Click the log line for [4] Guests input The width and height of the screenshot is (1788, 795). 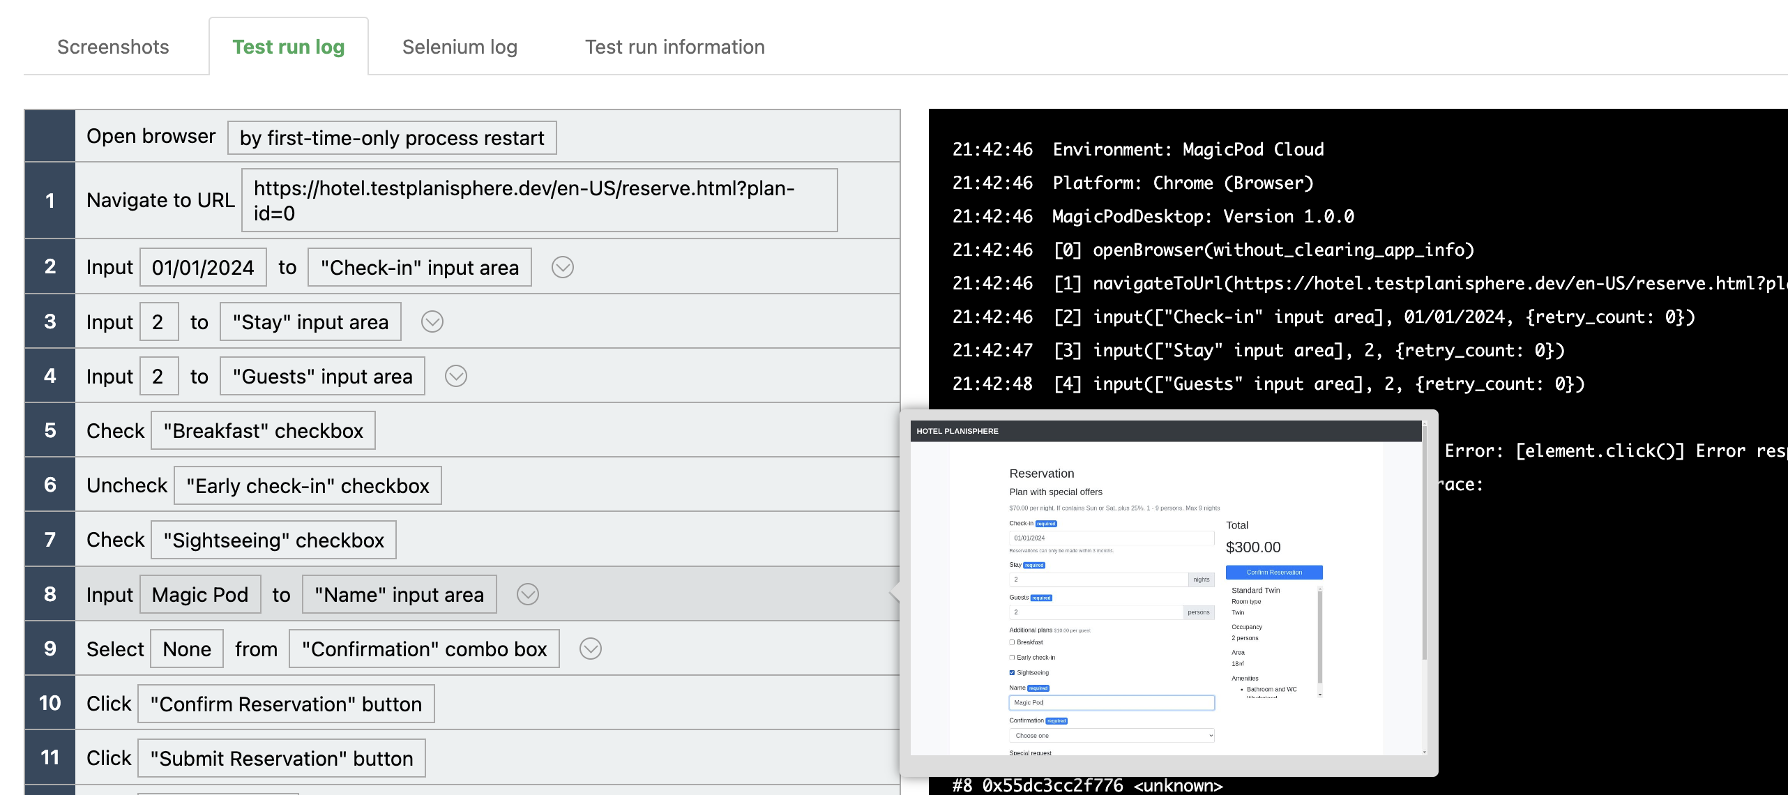[1268, 384]
